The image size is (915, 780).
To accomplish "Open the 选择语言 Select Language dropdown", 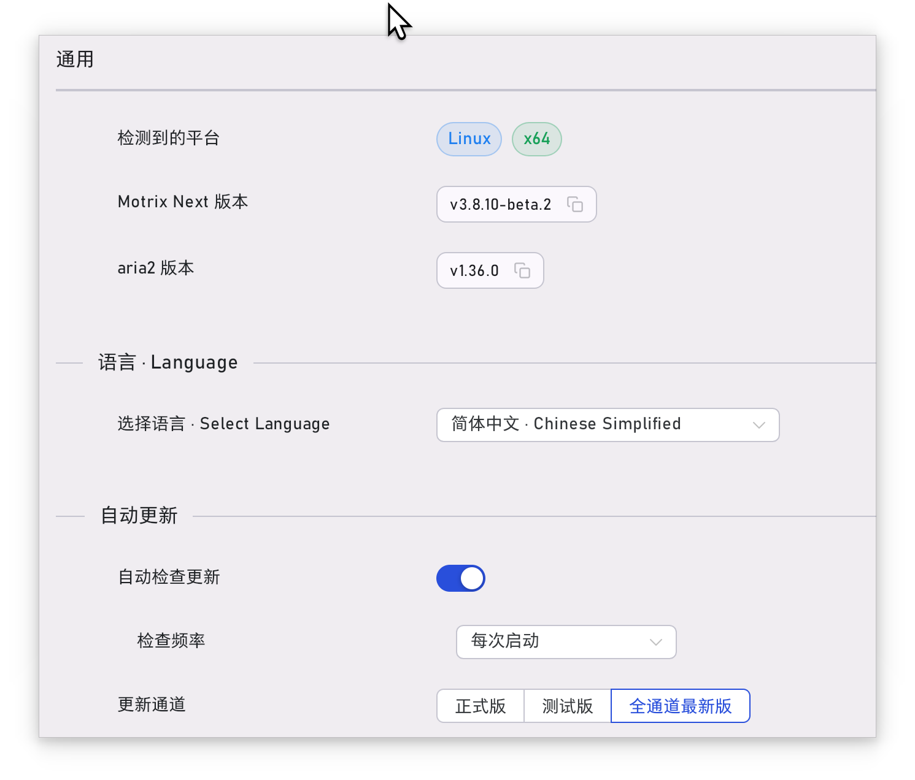I will (x=608, y=425).
